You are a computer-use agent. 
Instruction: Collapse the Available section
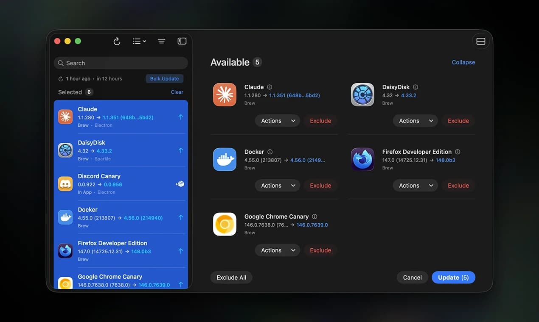463,62
